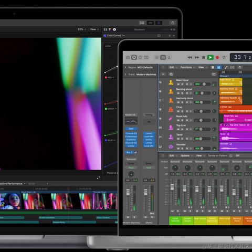This screenshot has width=252, height=252.
Task: Select the Vocoder track icon
Action: [171, 146]
